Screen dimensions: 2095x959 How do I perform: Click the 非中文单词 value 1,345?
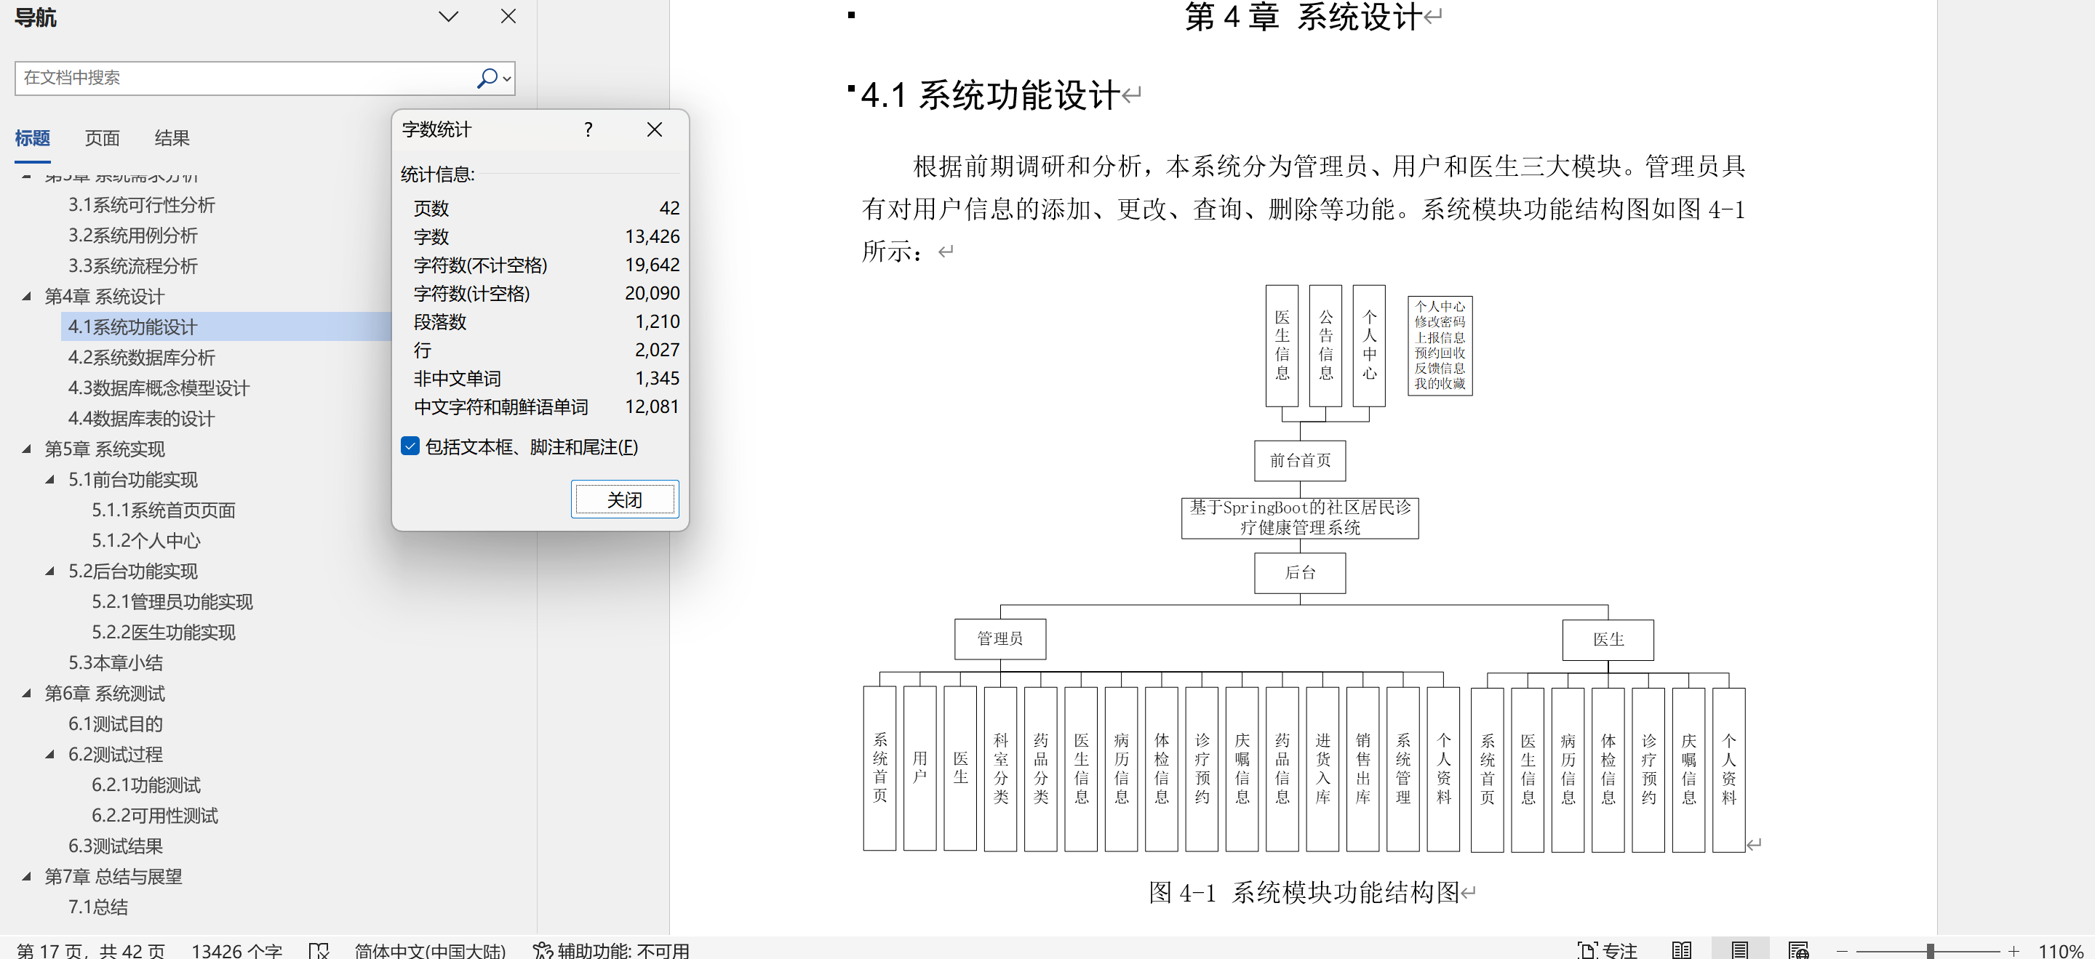point(656,378)
